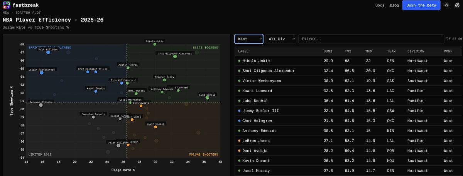This screenshot has width=463, height=176.
Task: Click Aaron Gordon's blue chart dot
Action: click(96, 91)
